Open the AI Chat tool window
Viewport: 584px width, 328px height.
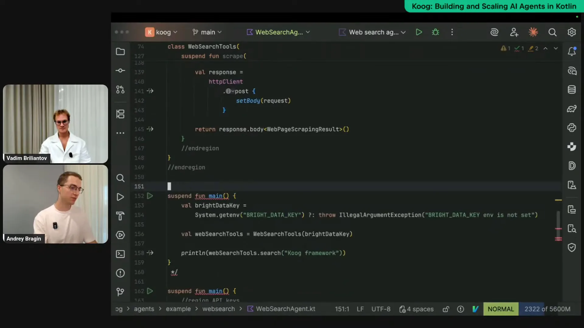(x=572, y=71)
